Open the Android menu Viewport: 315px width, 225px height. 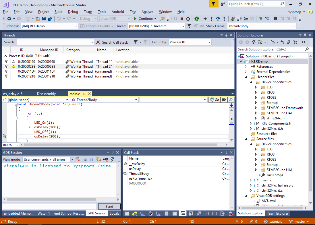118,12
